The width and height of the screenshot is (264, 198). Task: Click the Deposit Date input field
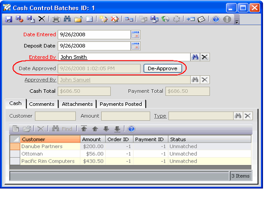(x=94, y=46)
